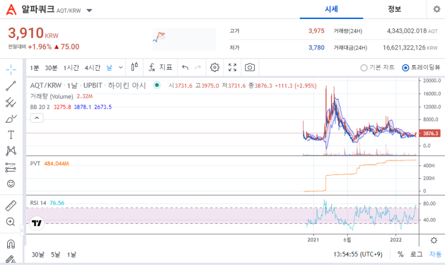Collapse the drawing toolbar side arrow
The image size is (445, 265).
coord(22,230)
